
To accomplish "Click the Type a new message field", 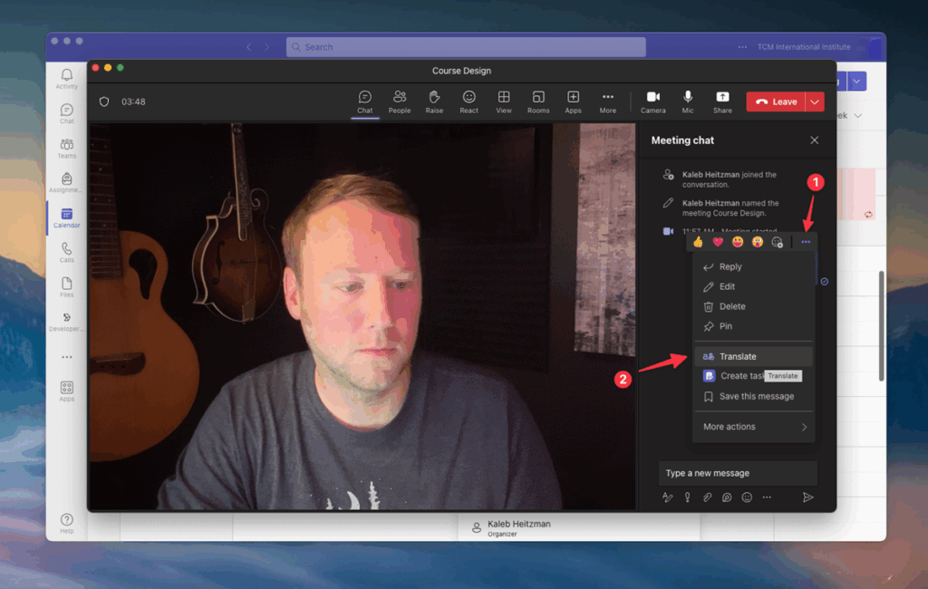I will click(737, 473).
